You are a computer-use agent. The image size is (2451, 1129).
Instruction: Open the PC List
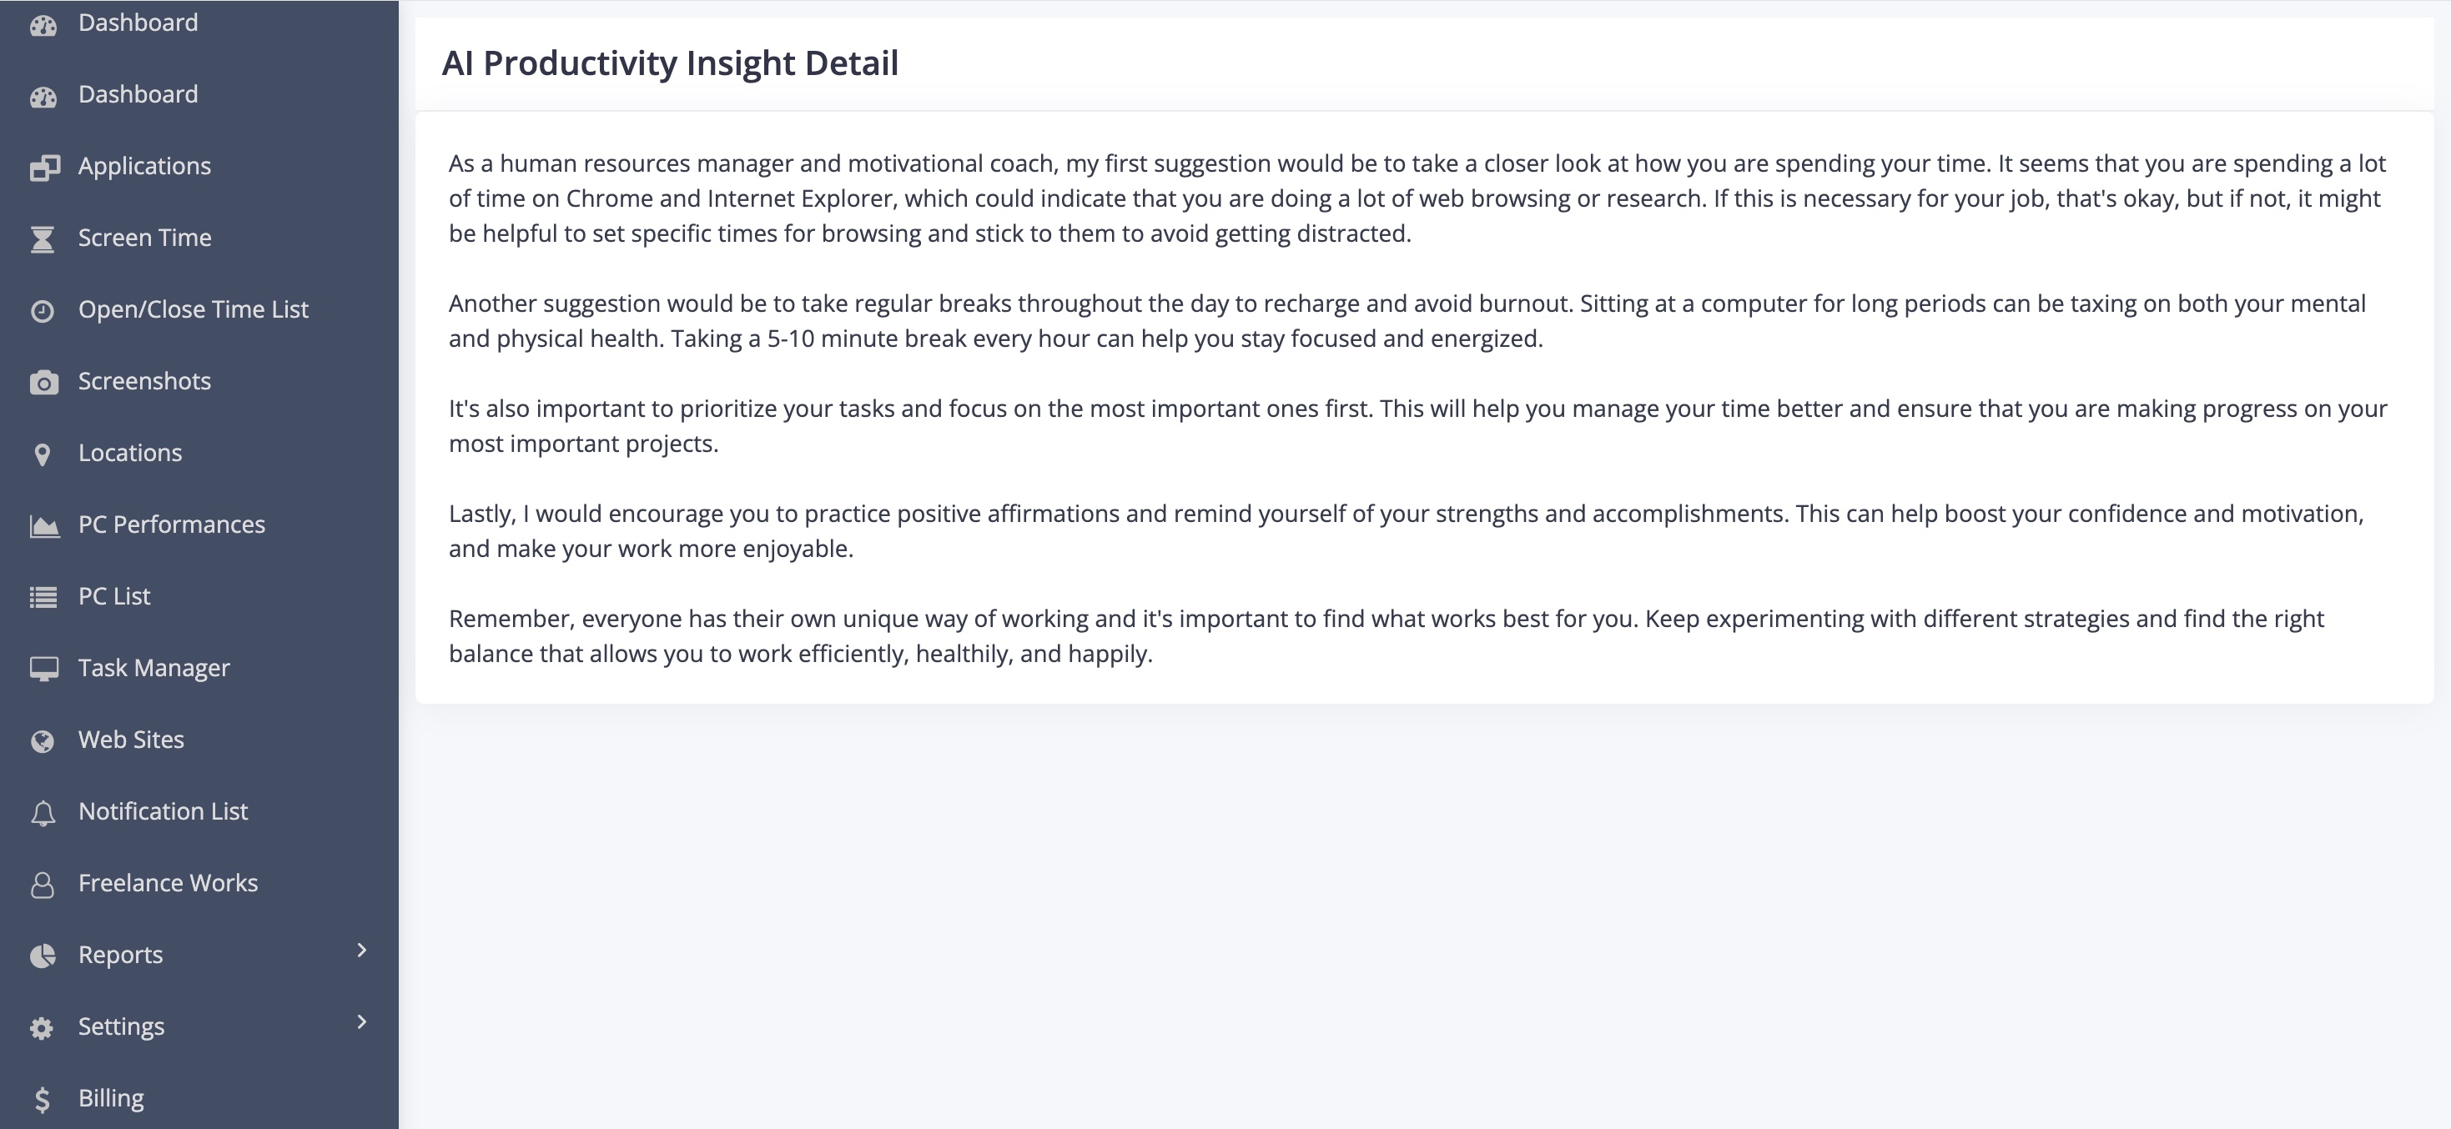pos(114,595)
